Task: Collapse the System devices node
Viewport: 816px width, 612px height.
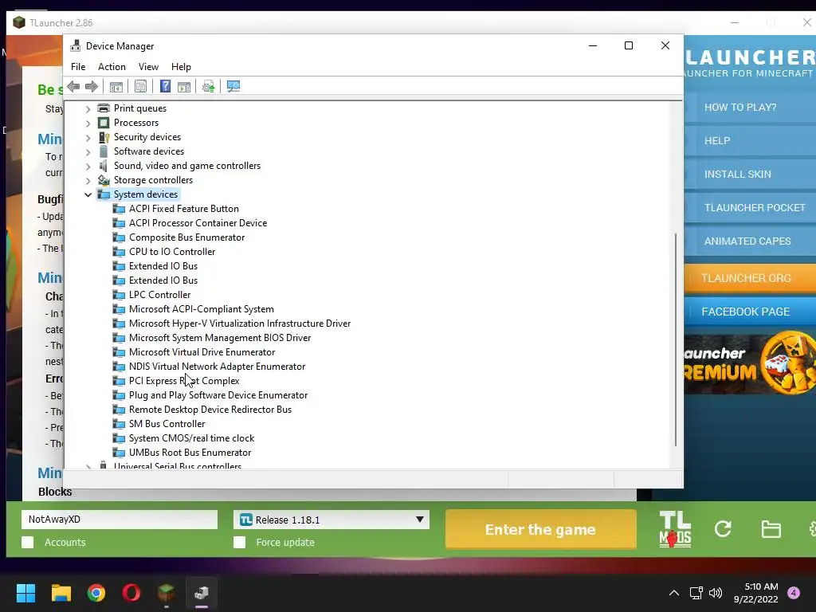Action: pyautogui.click(x=88, y=194)
